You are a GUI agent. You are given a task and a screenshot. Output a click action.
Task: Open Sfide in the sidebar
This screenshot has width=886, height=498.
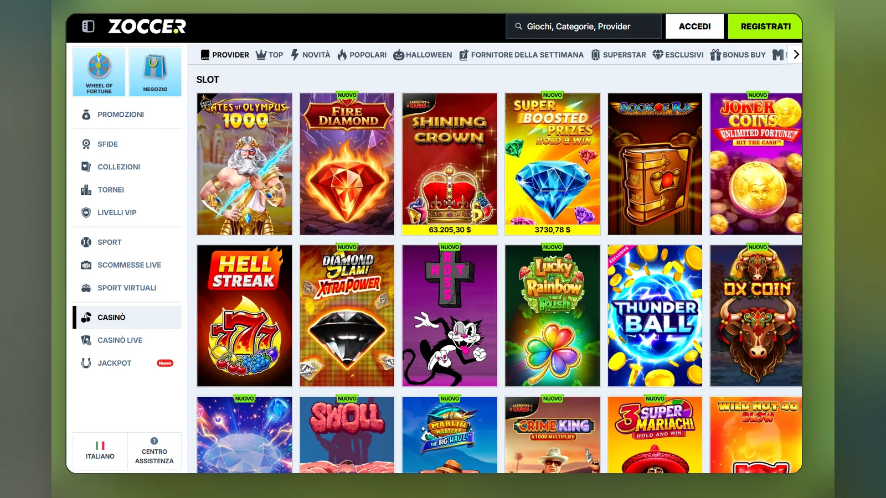click(127, 144)
